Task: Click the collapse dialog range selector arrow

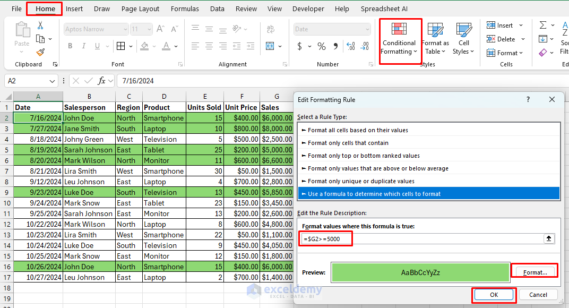Action: coord(549,238)
